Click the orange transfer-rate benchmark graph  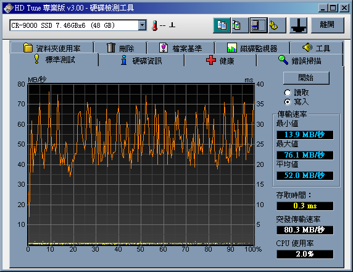[141, 164]
